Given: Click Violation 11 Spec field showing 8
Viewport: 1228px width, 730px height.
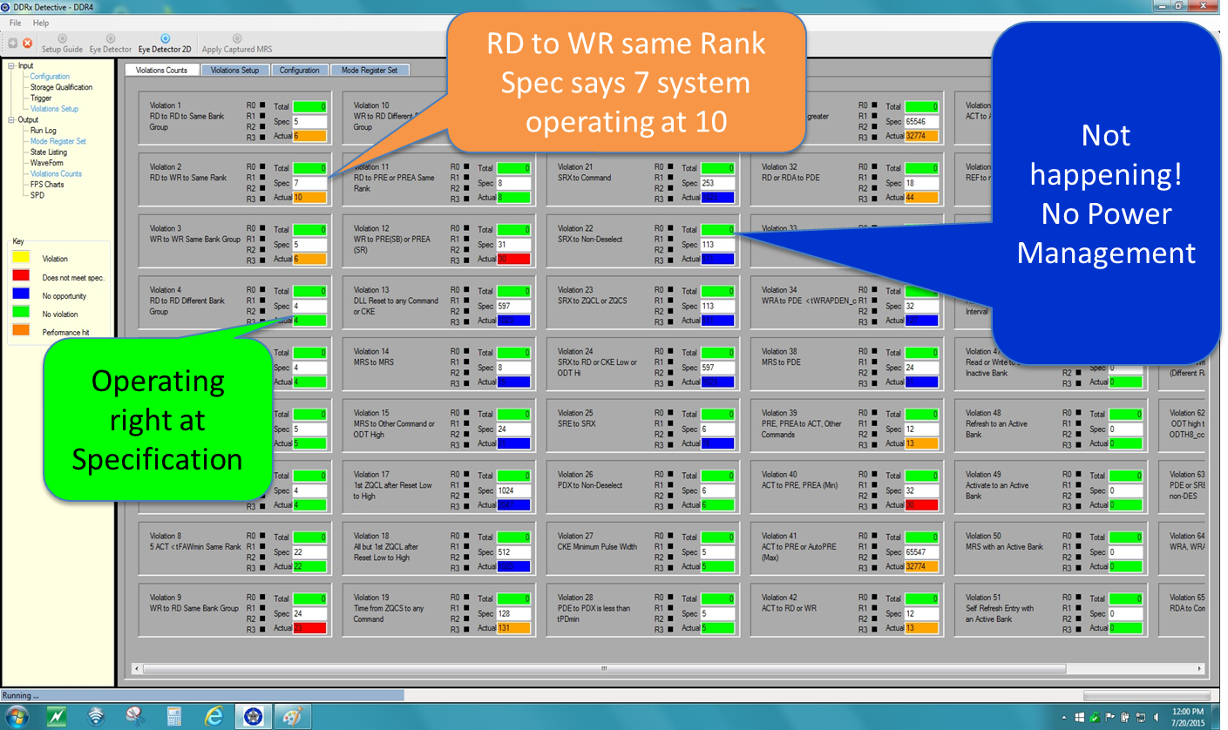Looking at the screenshot, I should [x=513, y=183].
